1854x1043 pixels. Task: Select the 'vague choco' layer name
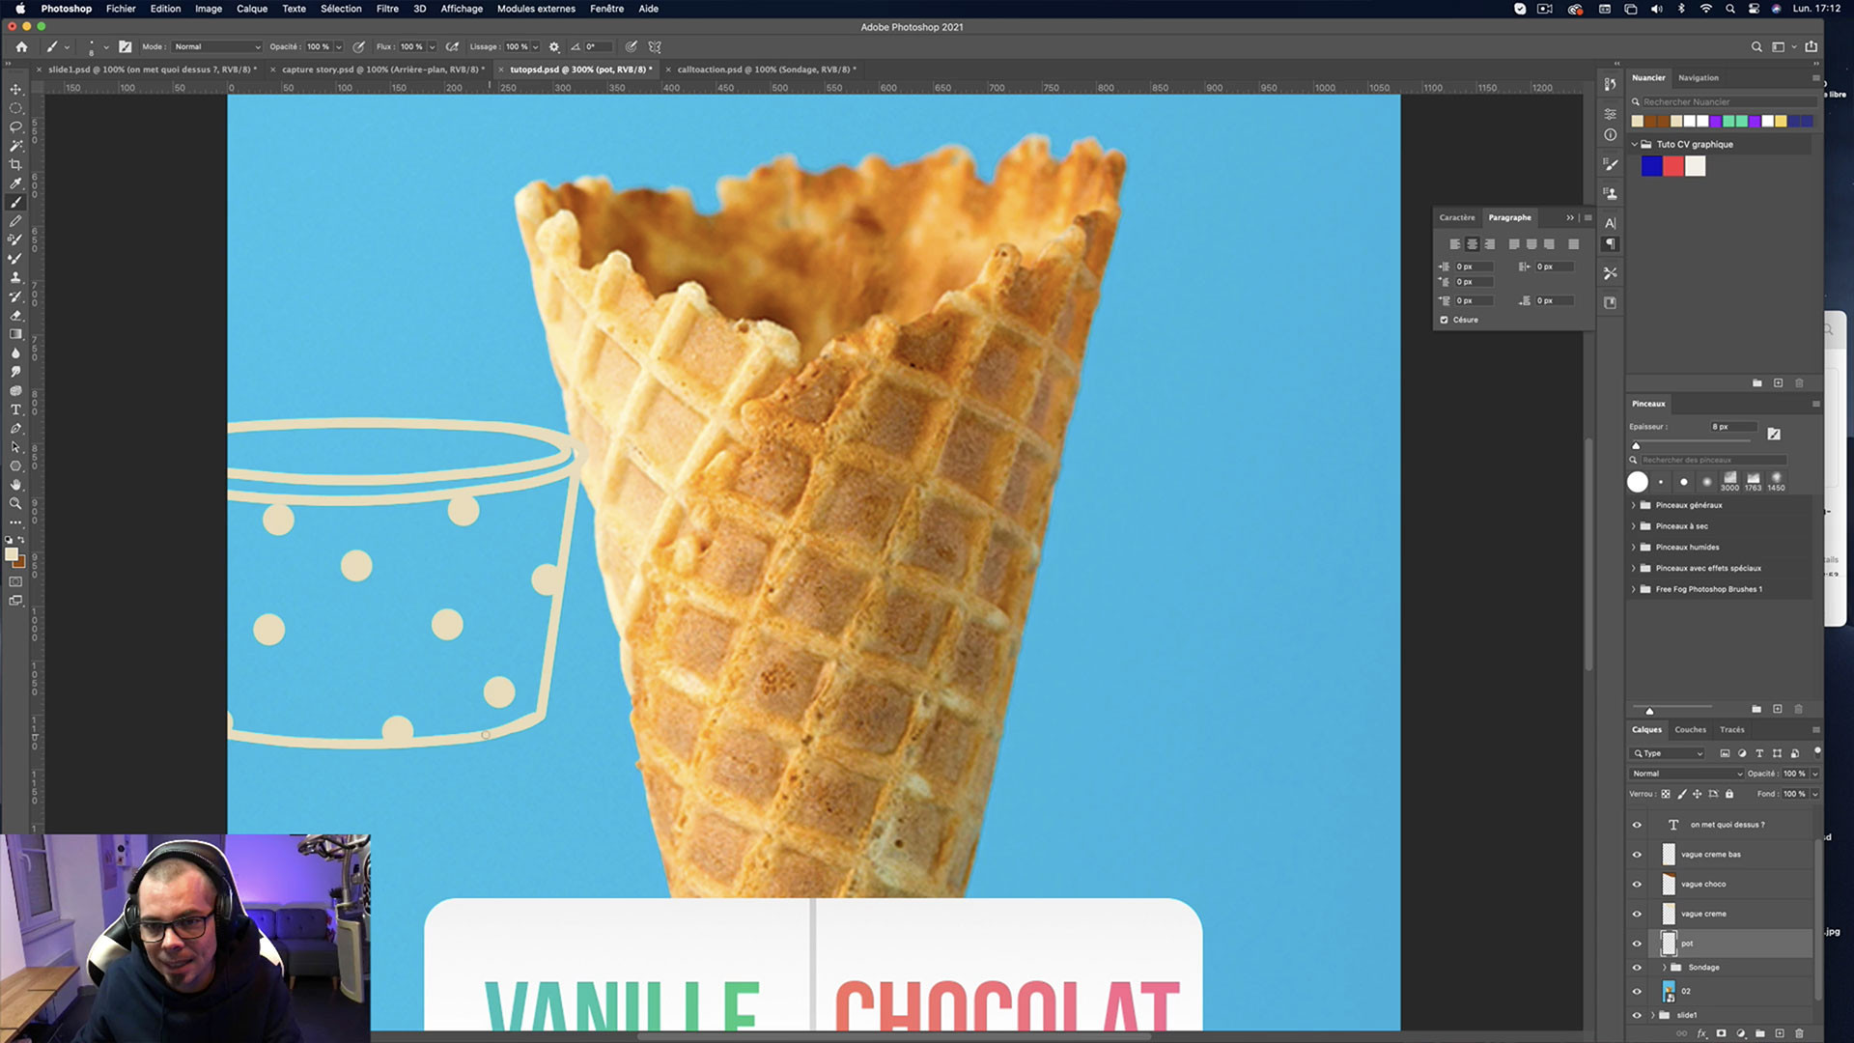[x=1703, y=885]
